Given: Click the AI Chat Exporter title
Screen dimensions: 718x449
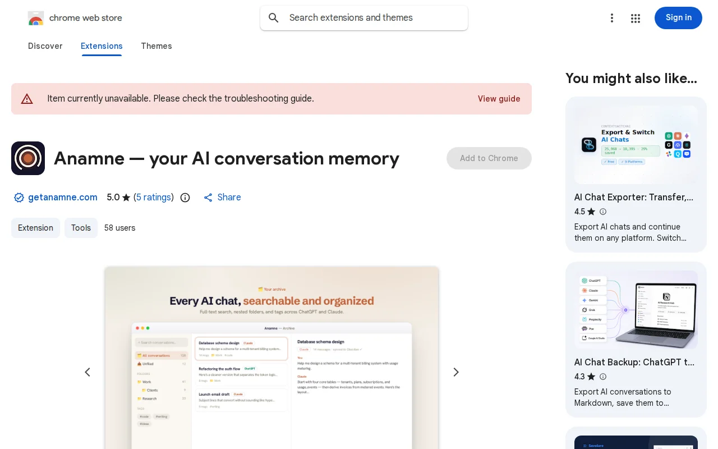Looking at the screenshot, I should tap(634, 197).
